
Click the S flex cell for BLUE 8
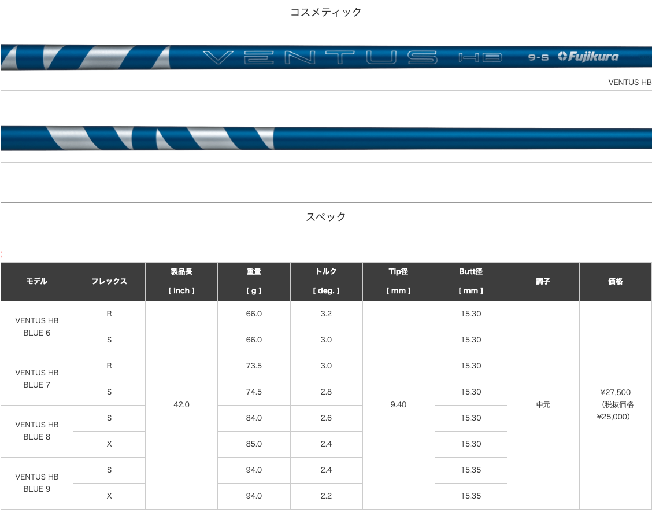pos(109,418)
